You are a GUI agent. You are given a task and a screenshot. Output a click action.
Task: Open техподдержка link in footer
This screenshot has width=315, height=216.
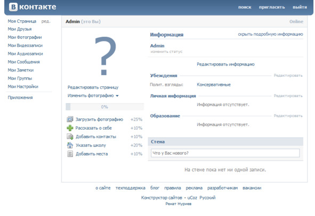[x=131, y=188]
